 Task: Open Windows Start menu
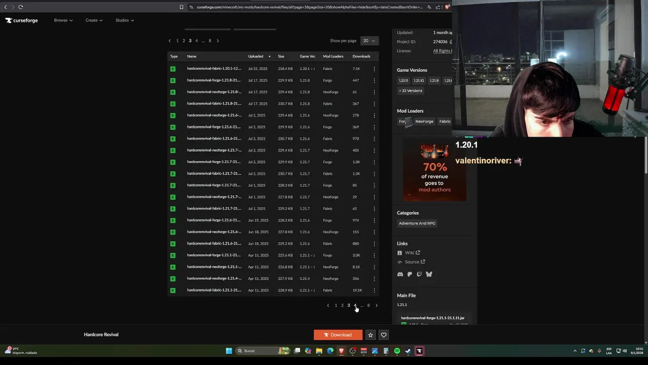point(229,351)
